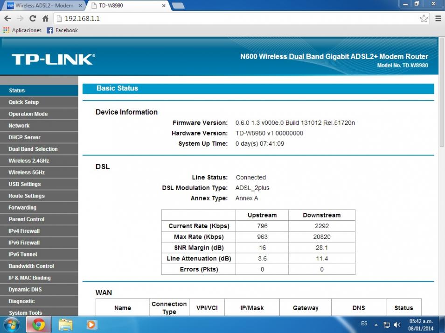Close the TD-W8980 browser tab
Image resolution: width=445 pixels, height=333 pixels.
[164, 6]
